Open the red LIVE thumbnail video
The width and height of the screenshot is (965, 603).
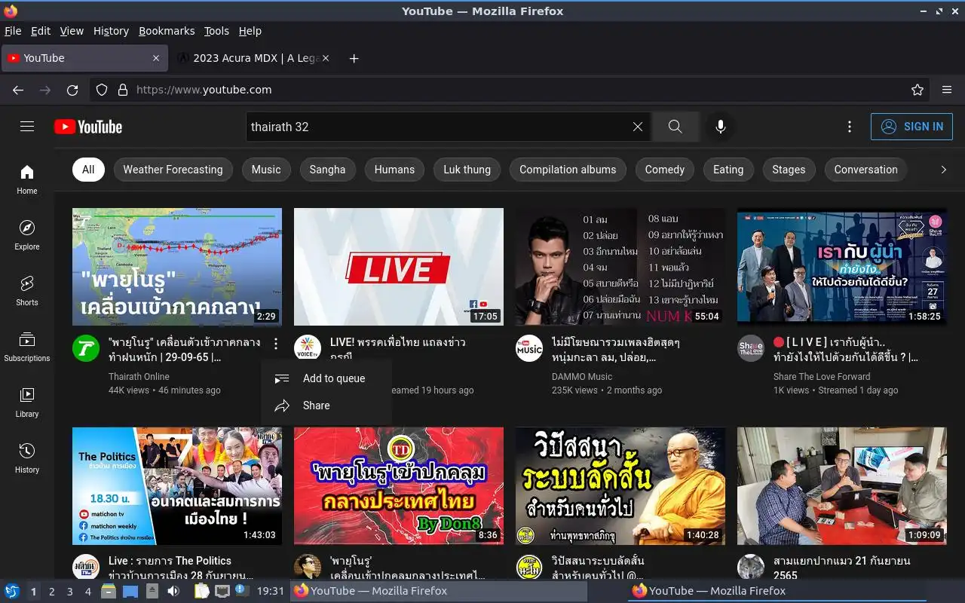399,267
